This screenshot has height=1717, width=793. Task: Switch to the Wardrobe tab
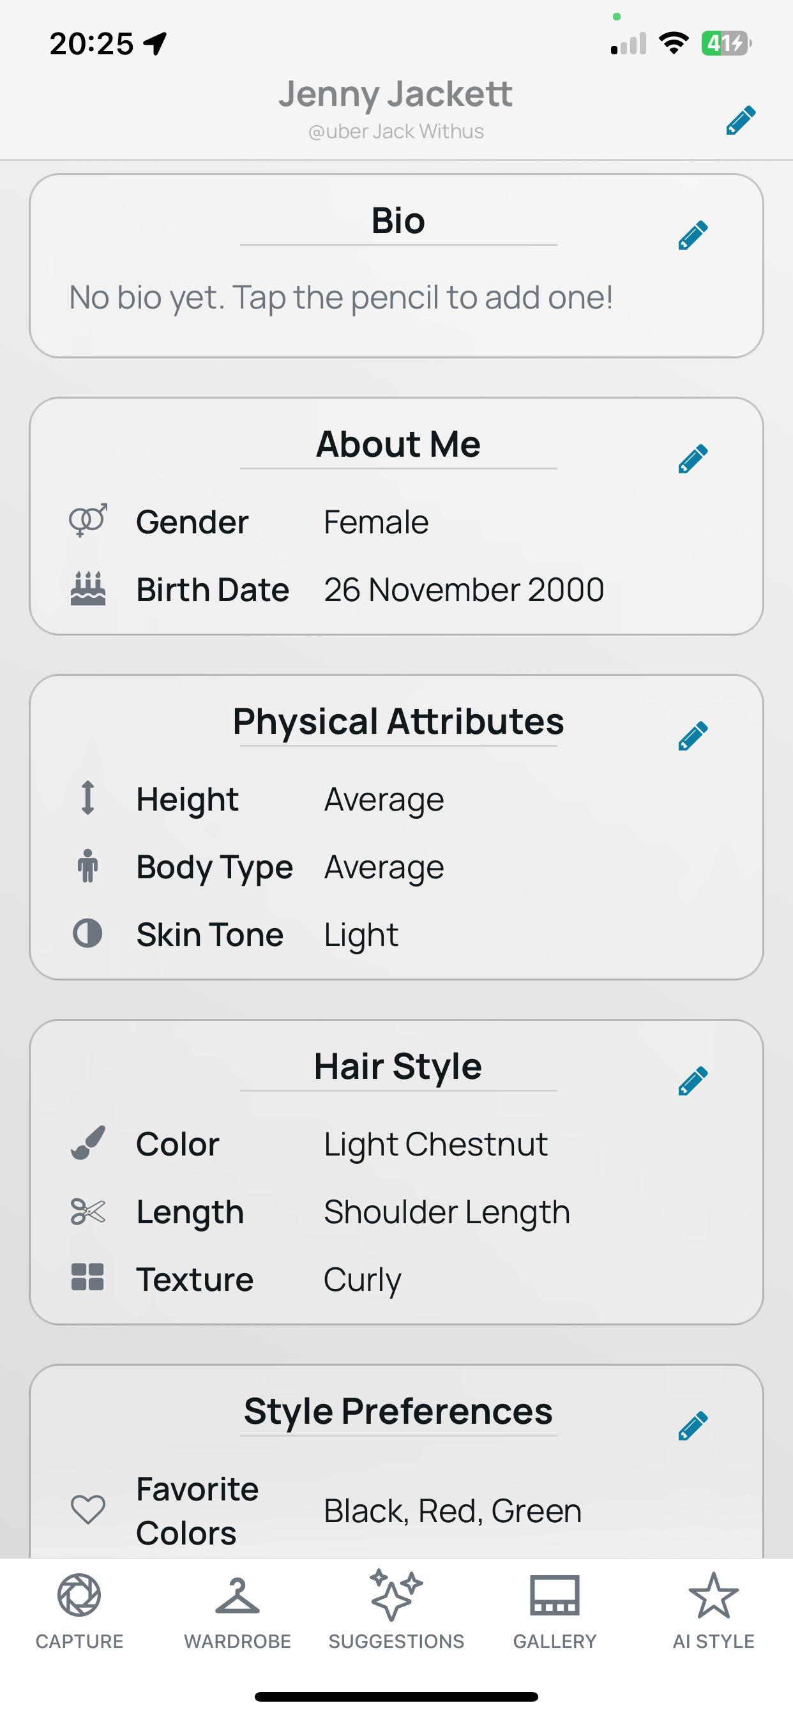coord(238,1610)
